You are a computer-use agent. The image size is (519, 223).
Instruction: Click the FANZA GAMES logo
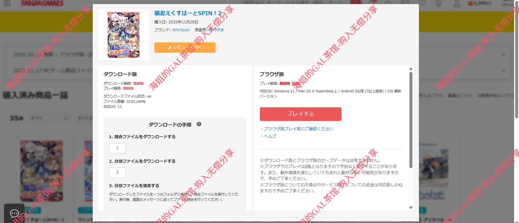42,3
